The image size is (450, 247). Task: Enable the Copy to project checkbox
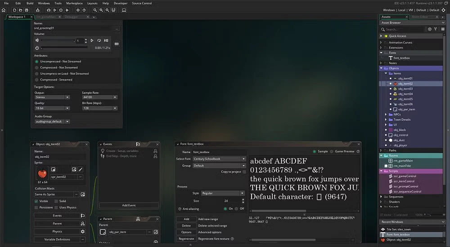pyautogui.click(x=244, y=172)
